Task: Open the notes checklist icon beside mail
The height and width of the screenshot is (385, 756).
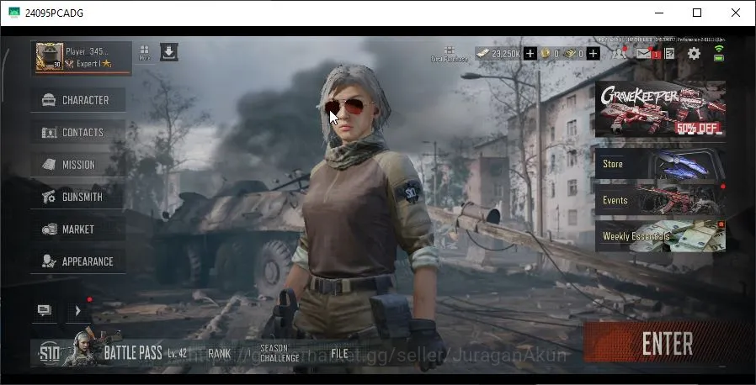Action: [669, 53]
